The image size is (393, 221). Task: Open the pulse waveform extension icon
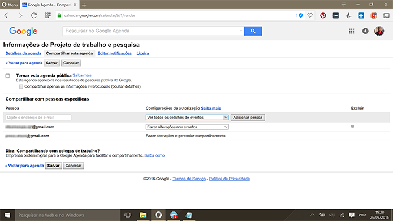(x=348, y=15)
